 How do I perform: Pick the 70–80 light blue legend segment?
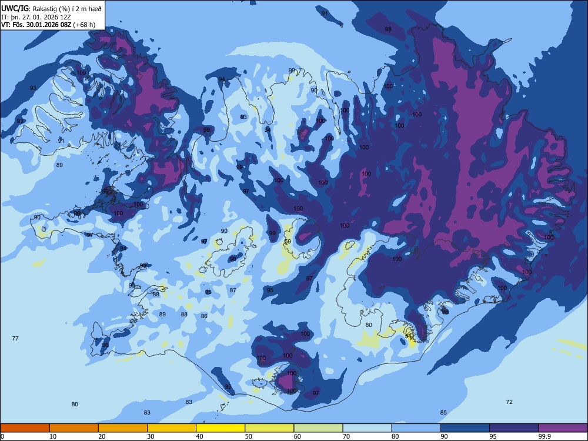367,428
